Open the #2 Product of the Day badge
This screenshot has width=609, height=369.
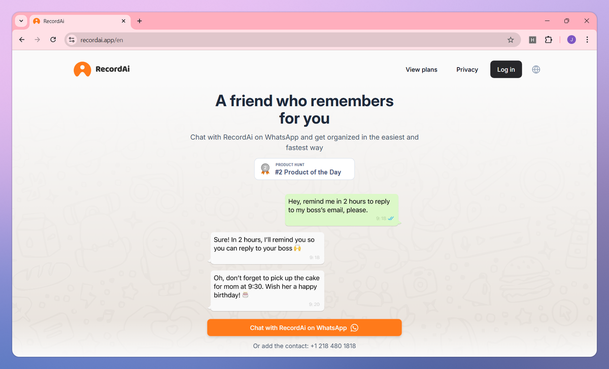(304, 169)
